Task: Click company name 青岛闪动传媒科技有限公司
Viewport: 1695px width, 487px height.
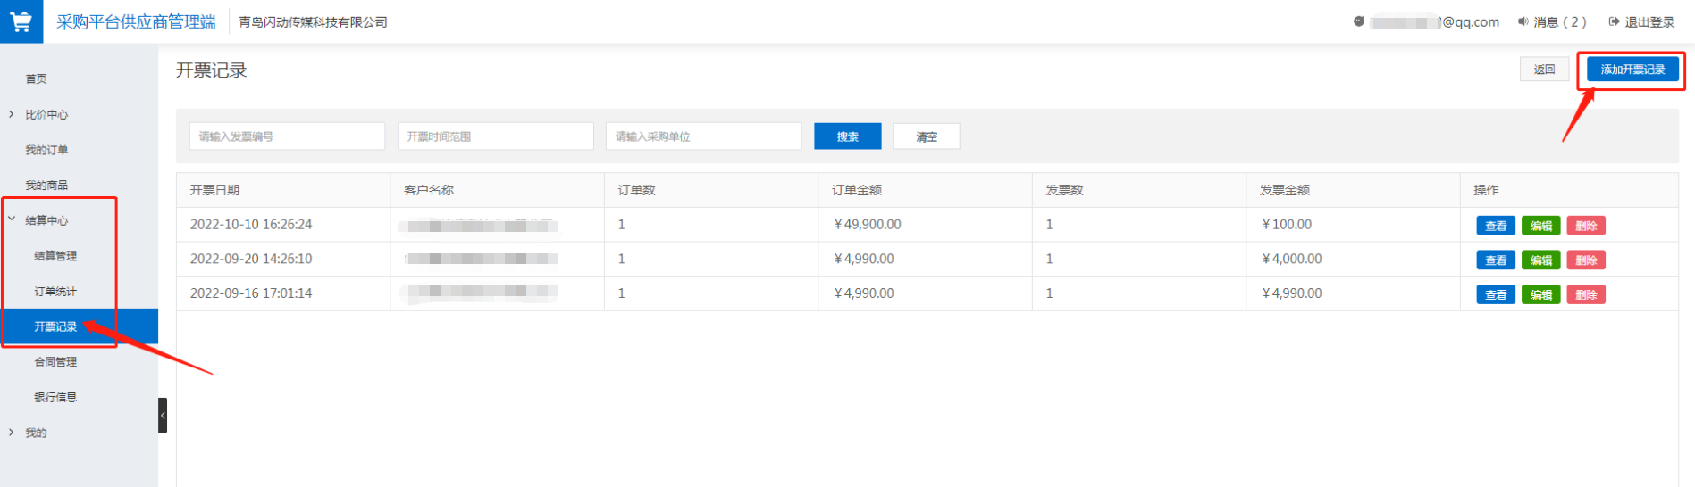Action: [313, 22]
